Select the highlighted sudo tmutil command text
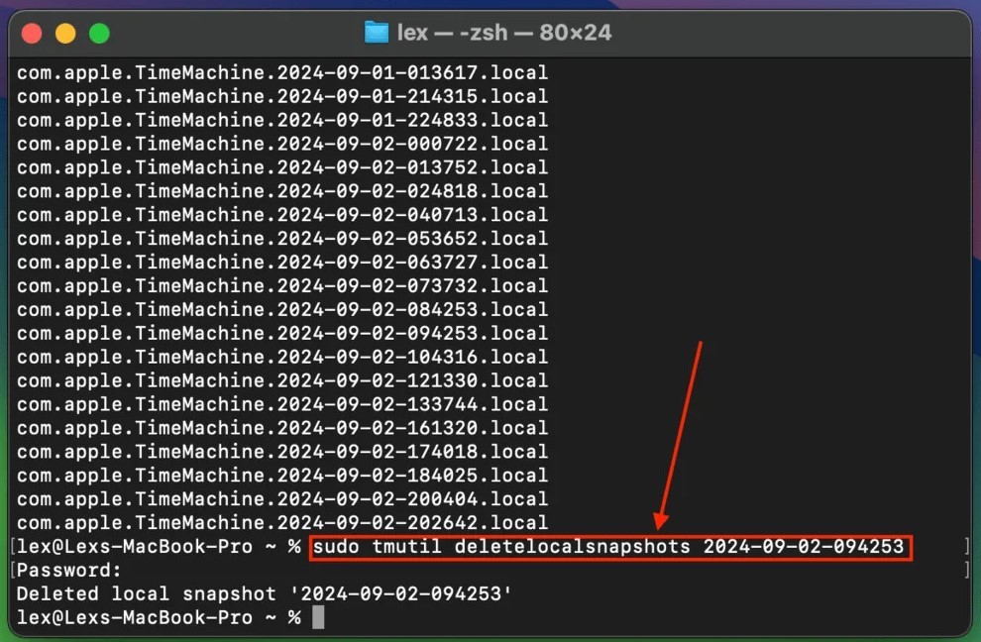Screen dimensions: 981x642 click(609, 546)
